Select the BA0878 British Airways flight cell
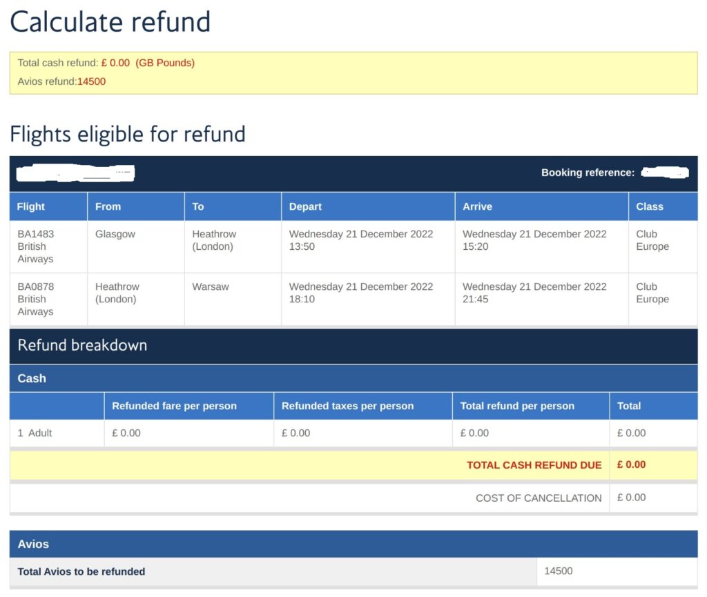707x597 pixels. (48, 299)
